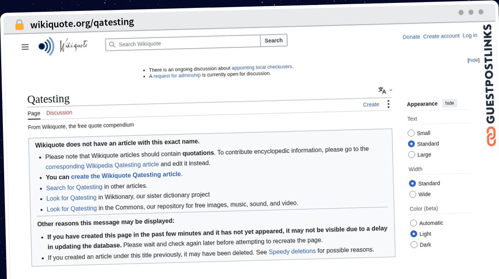Image resolution: width=499 pixels, height=279 pixels.
Task: Switch to the Page tab
Action: [x=34, y=113]
